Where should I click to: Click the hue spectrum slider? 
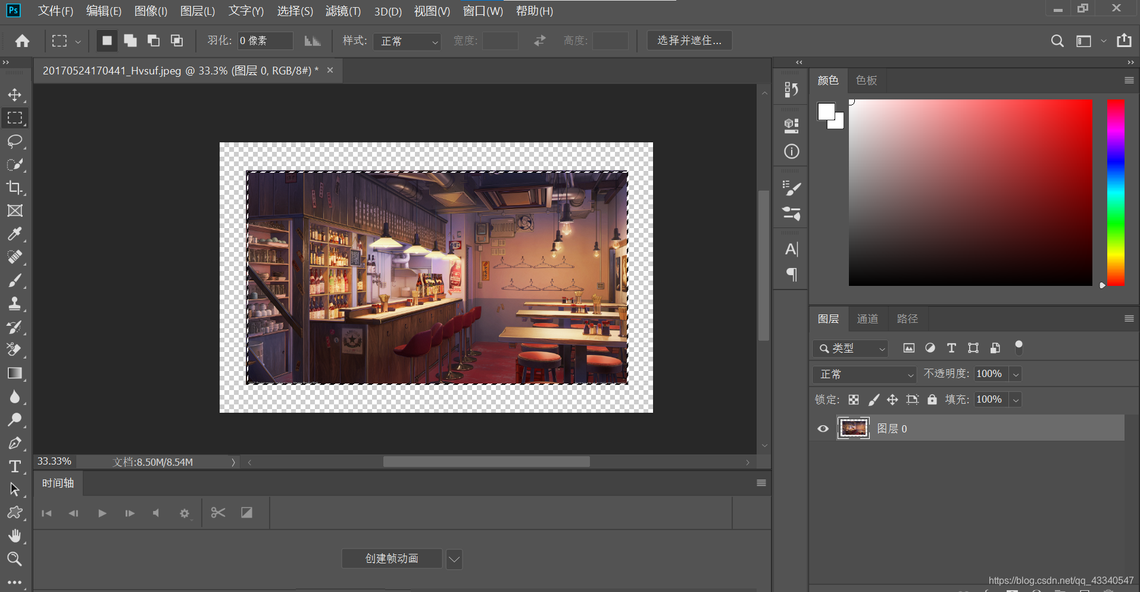[1116, 192]
